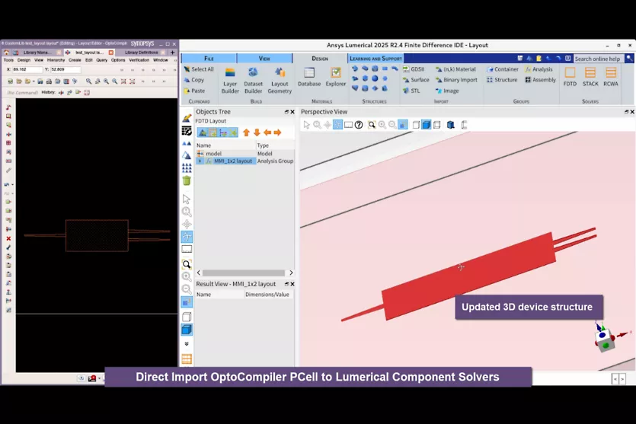Toggle the ruler/rectangle tool in view toolbar

pos(348,125)
